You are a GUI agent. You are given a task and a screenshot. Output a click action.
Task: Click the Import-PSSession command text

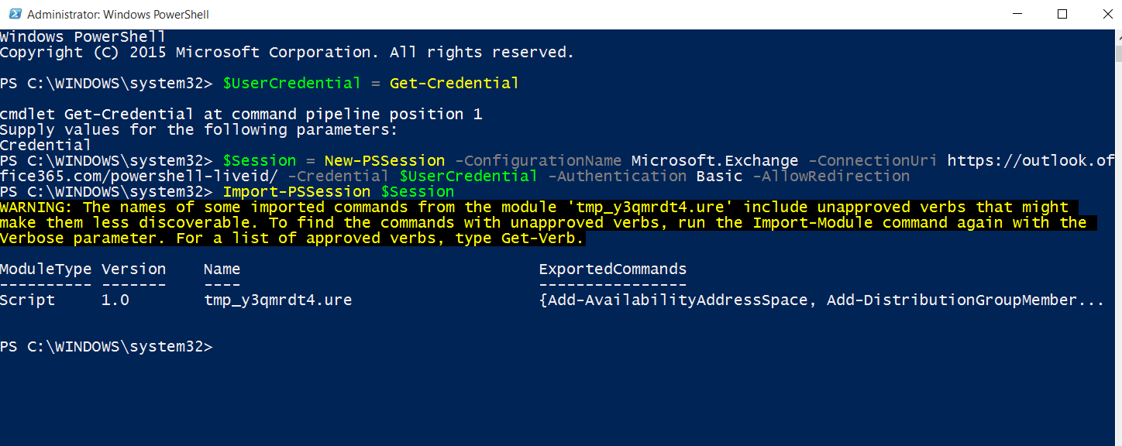[x=297, y=191]
